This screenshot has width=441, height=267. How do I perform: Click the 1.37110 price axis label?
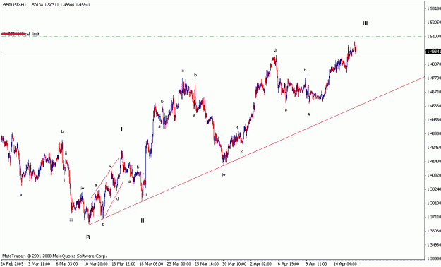click(x=434, y=217)
